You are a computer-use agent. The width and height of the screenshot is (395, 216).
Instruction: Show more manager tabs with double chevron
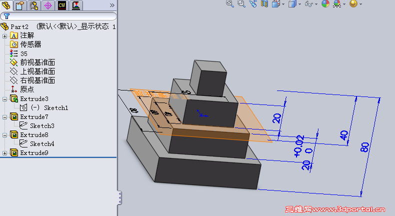coord(112,5)
